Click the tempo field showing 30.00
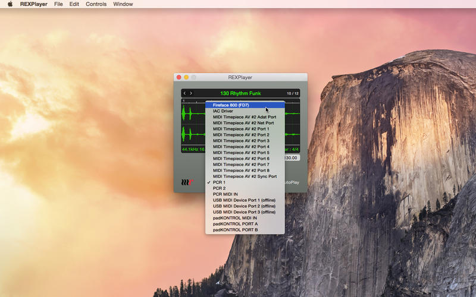Viewport: 476px width, 297px height. coord(292,158)
